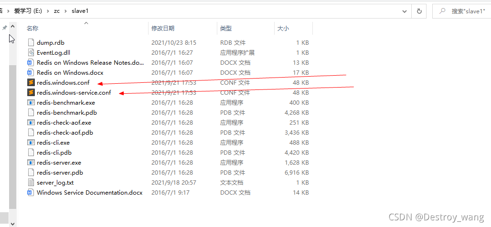Click the redis.windows-service.conf Sublime icon
Image resolution: width=491 pixels, height=227 pixels.
pos(31,93)
